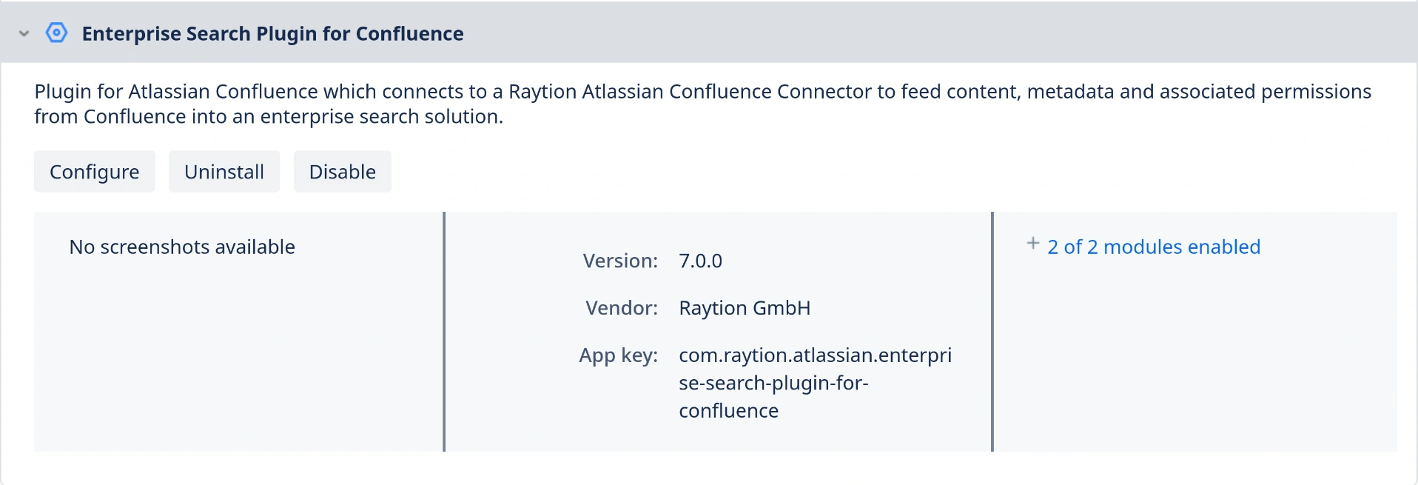
Task: Expand modules list with the plus icon
Action: coord(1033,244)
